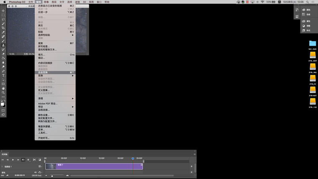Screen dimensions: 318x179
Task: Adjust the timeline zoom slider
Action: point(52,176)
